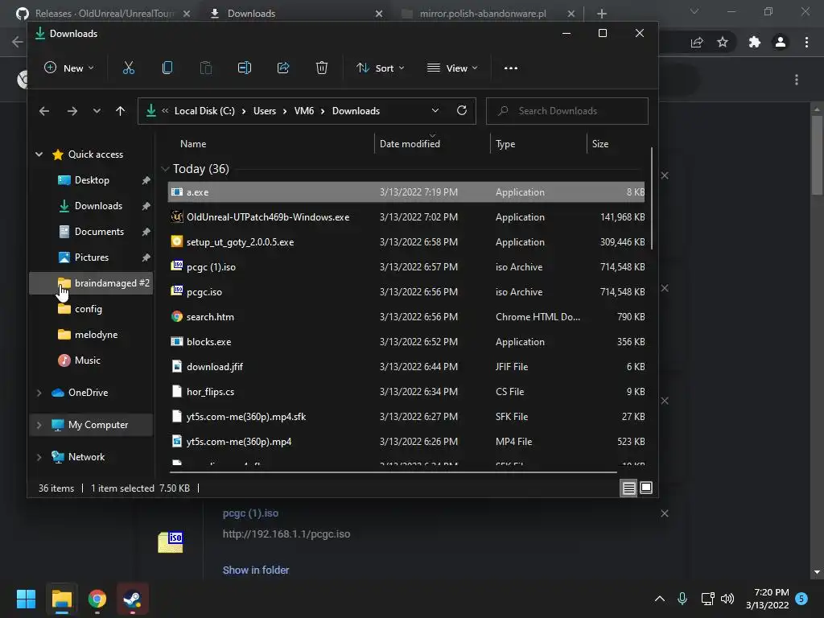
Task: Switch to details view layout icon
Action: (x=628, y=488)
